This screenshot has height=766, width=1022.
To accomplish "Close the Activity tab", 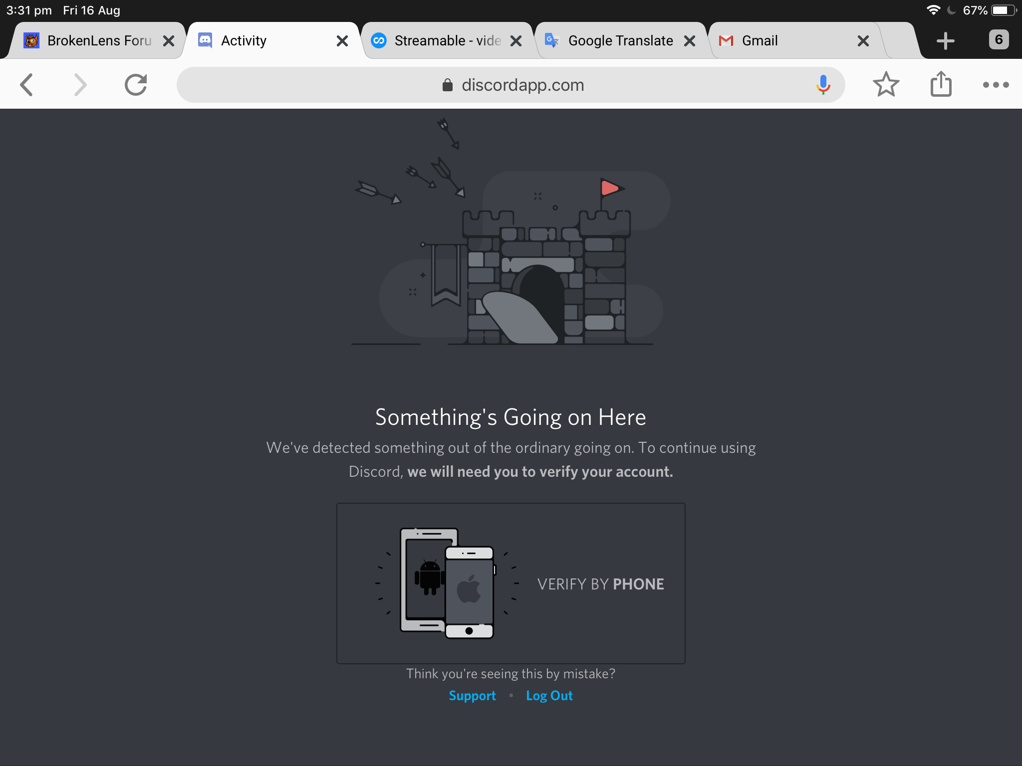I will point(342,41).
